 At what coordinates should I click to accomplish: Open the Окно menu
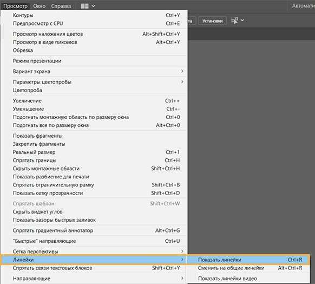pos(39,6)
